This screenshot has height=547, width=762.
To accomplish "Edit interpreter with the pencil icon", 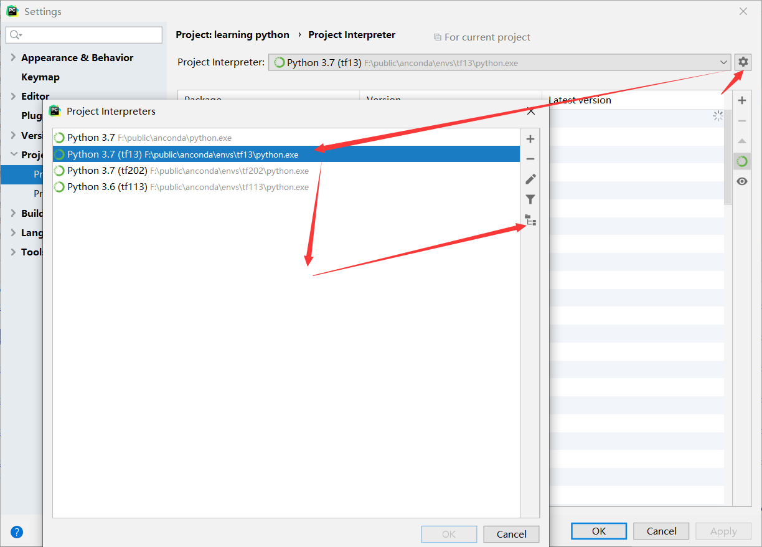I will 530,179.
